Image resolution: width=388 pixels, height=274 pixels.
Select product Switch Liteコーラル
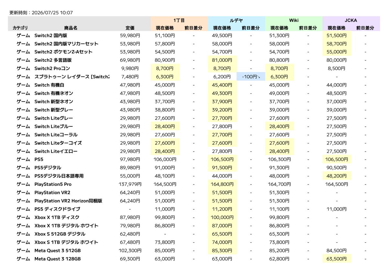pos(56,135)
